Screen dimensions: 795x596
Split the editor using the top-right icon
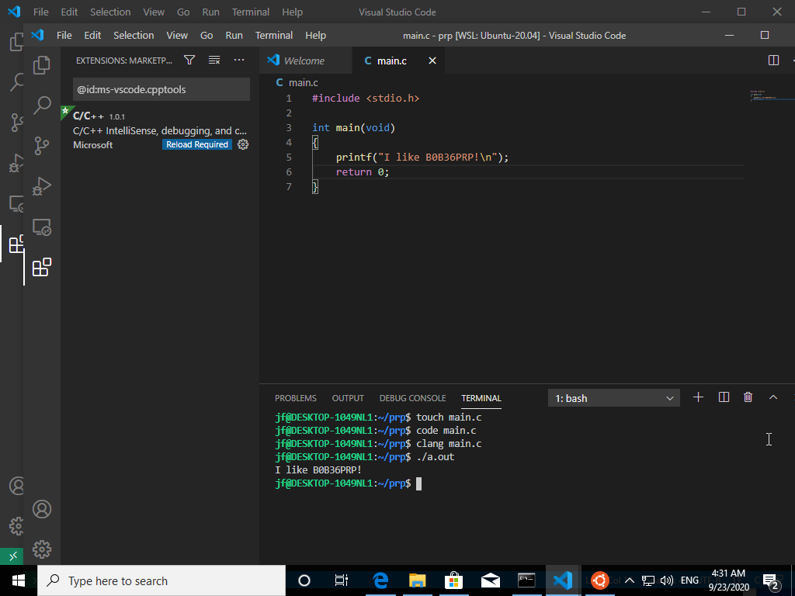tap(773, 61)
